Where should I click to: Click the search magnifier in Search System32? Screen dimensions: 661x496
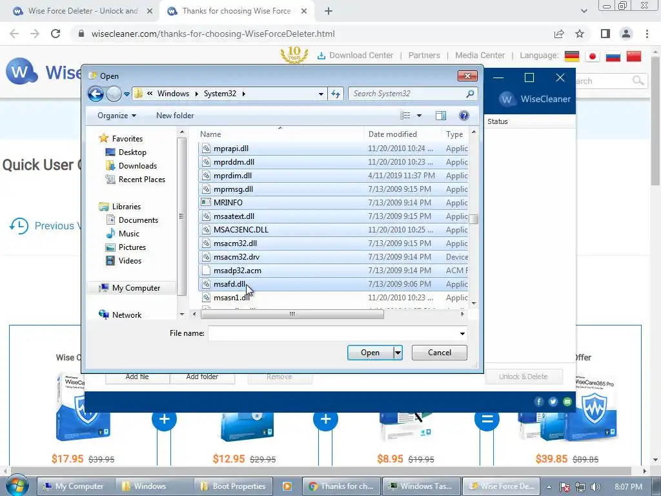(470, 94)
